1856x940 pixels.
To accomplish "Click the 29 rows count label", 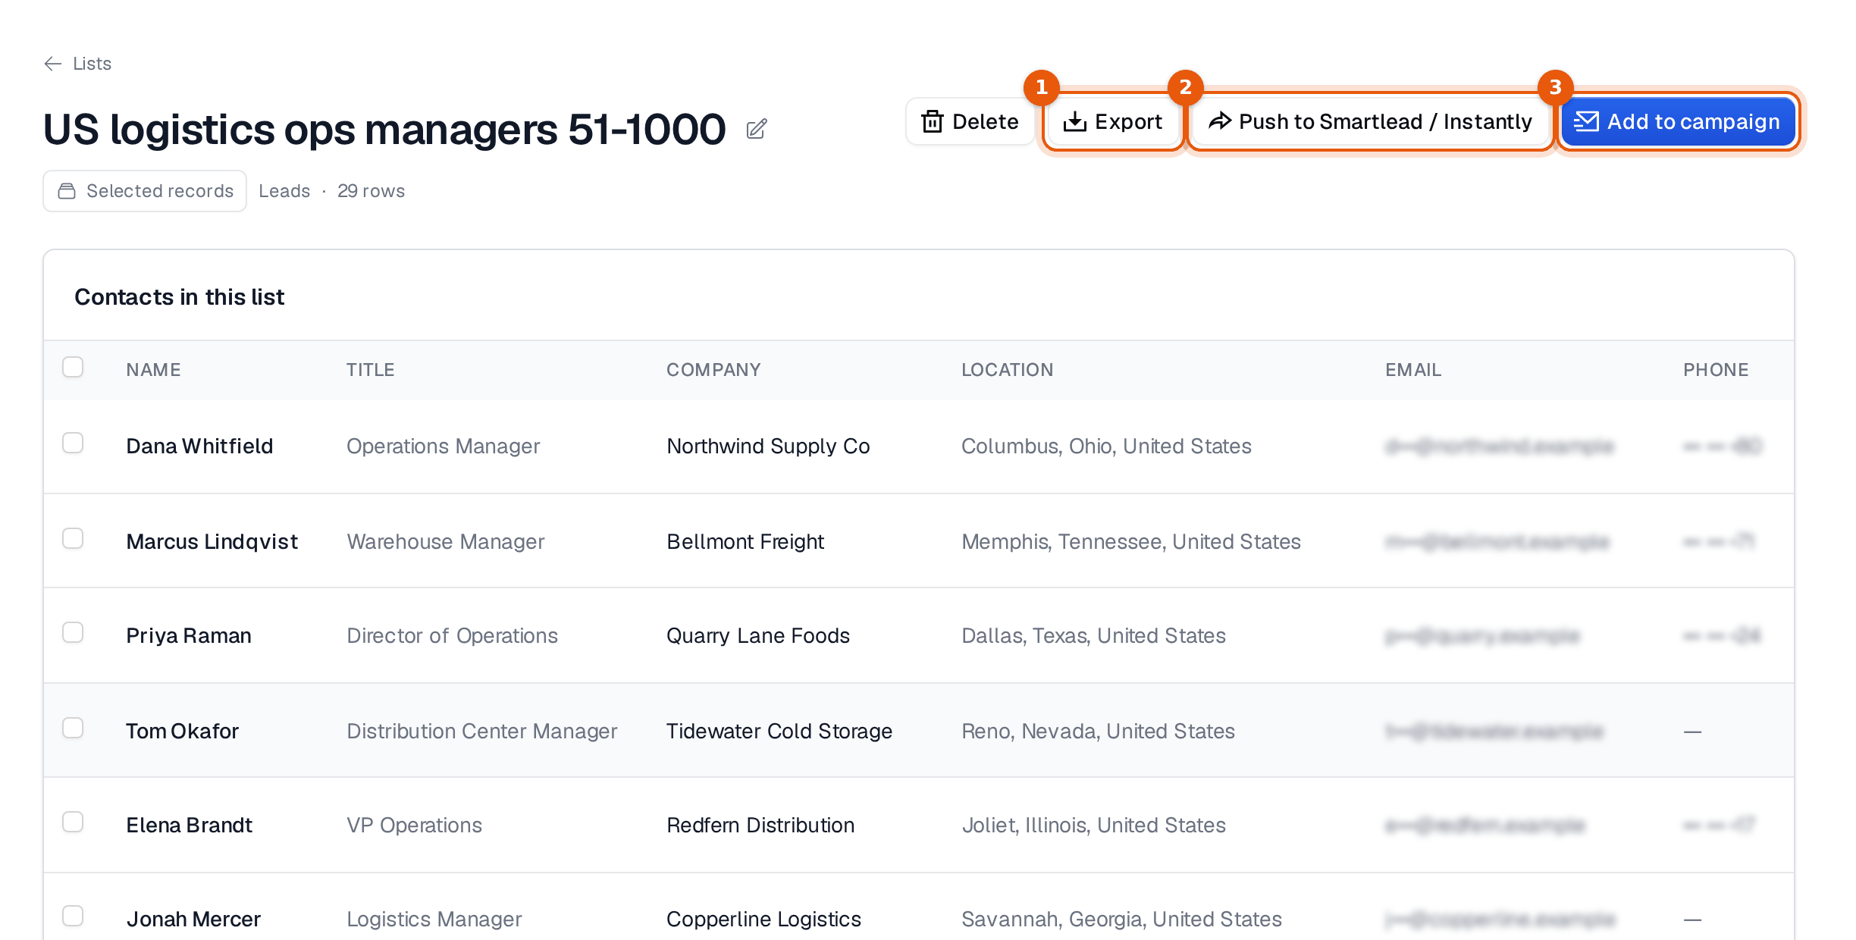I will pyautogui.click(x=371, y=191).
